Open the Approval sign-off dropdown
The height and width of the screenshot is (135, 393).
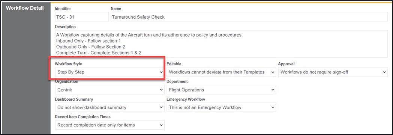(333, 72)
